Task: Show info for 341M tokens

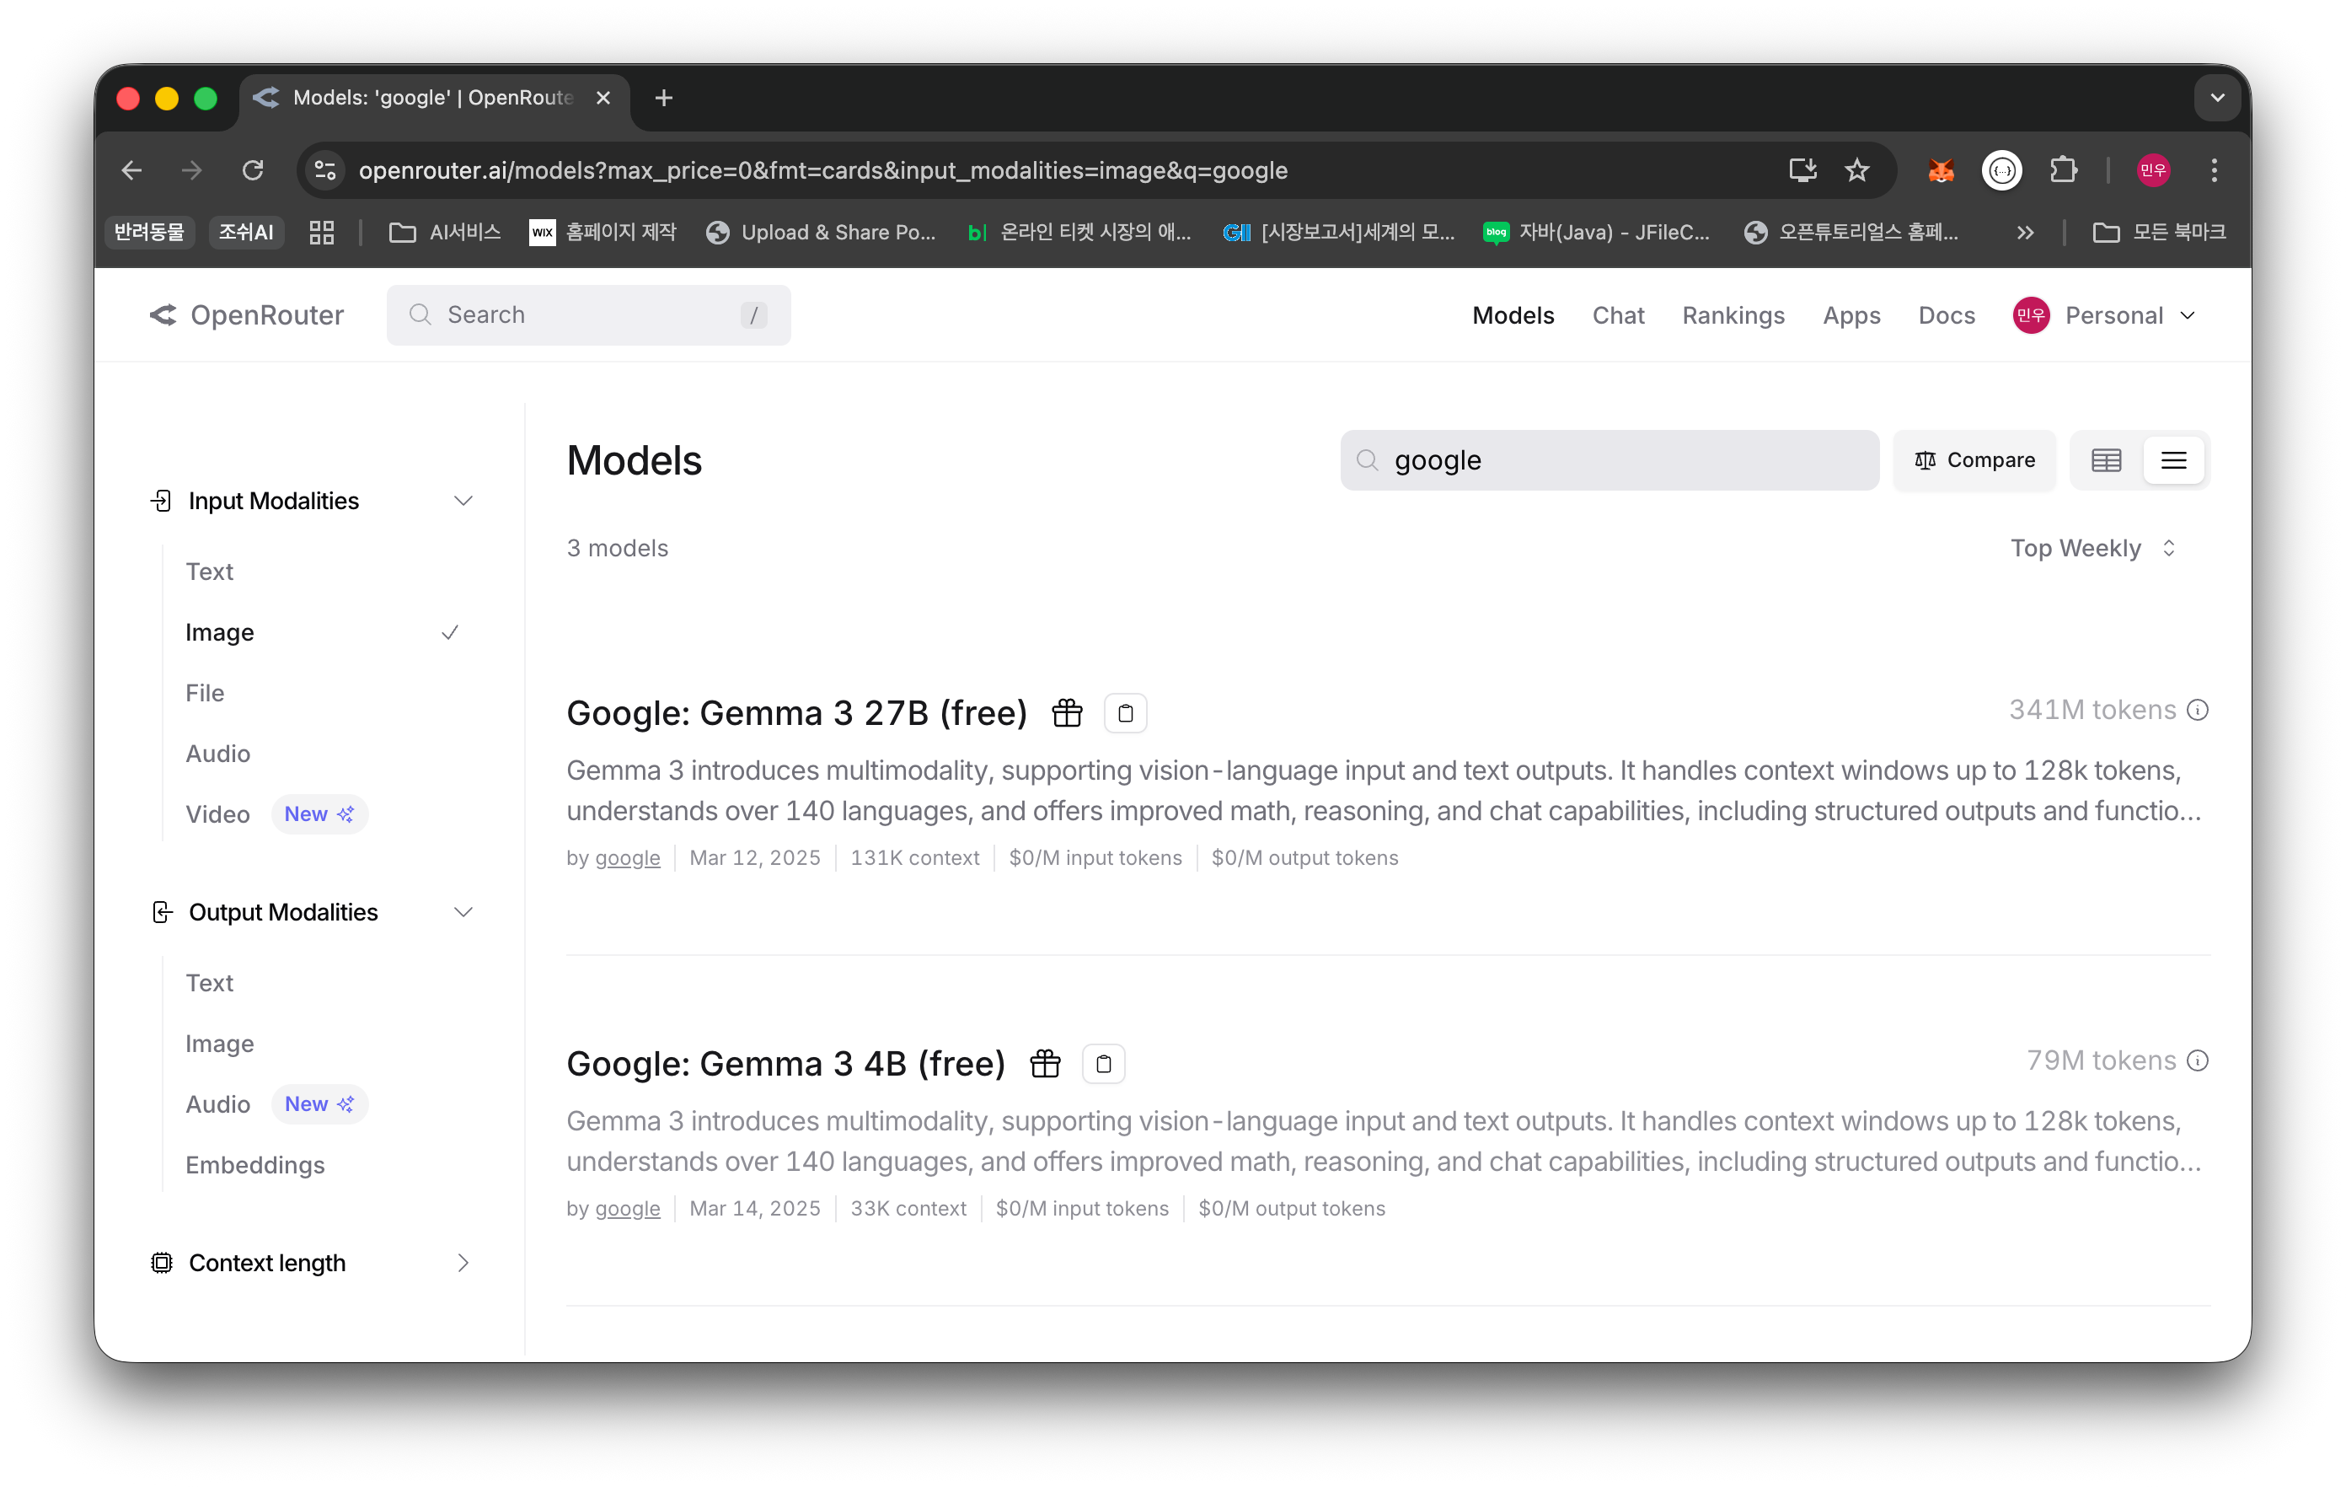Action: (x=2198, y=711)
